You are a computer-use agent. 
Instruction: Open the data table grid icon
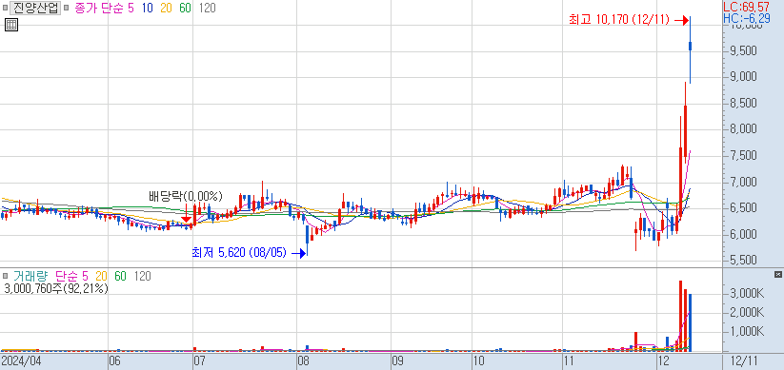(11, 25)
